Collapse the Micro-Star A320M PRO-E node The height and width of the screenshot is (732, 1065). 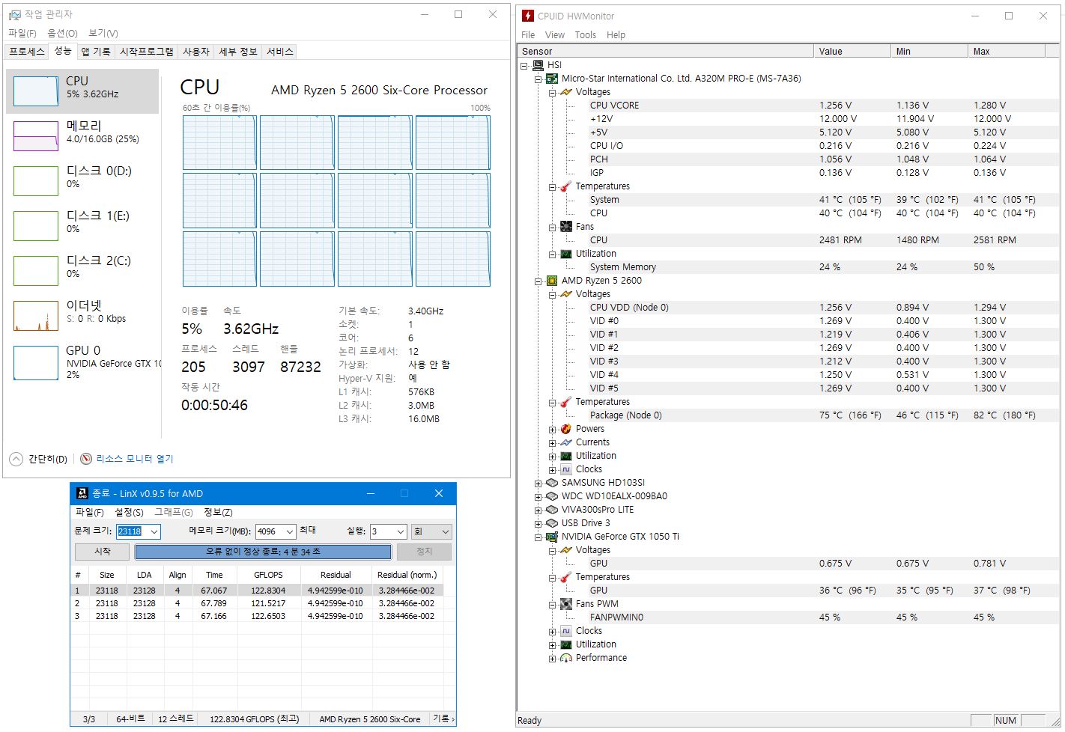(x=538, y=79)
